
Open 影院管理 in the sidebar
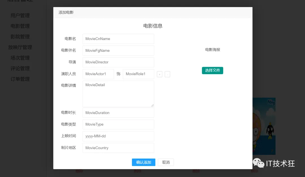pos(20,37)
